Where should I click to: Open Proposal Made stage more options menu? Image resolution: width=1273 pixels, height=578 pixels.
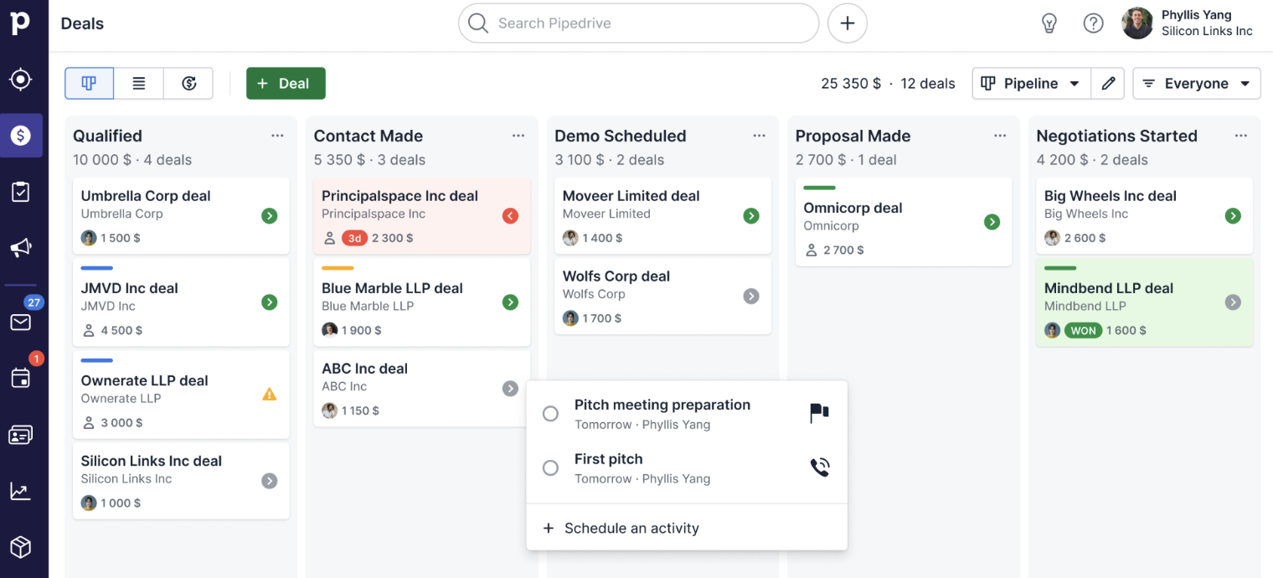click(1000, 136)
